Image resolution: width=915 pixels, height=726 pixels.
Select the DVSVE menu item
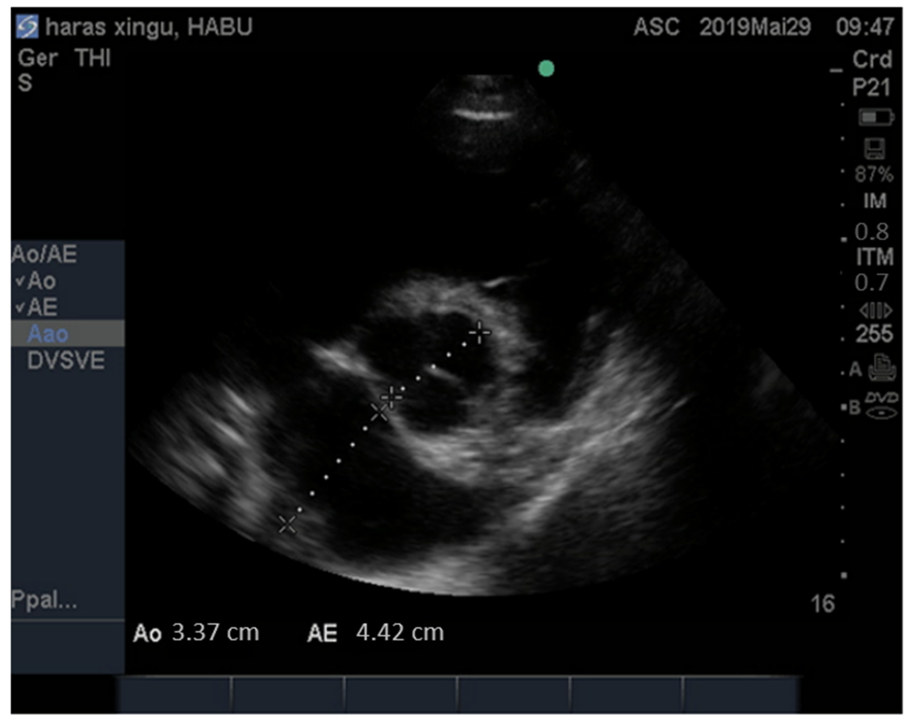pos(66,361)
